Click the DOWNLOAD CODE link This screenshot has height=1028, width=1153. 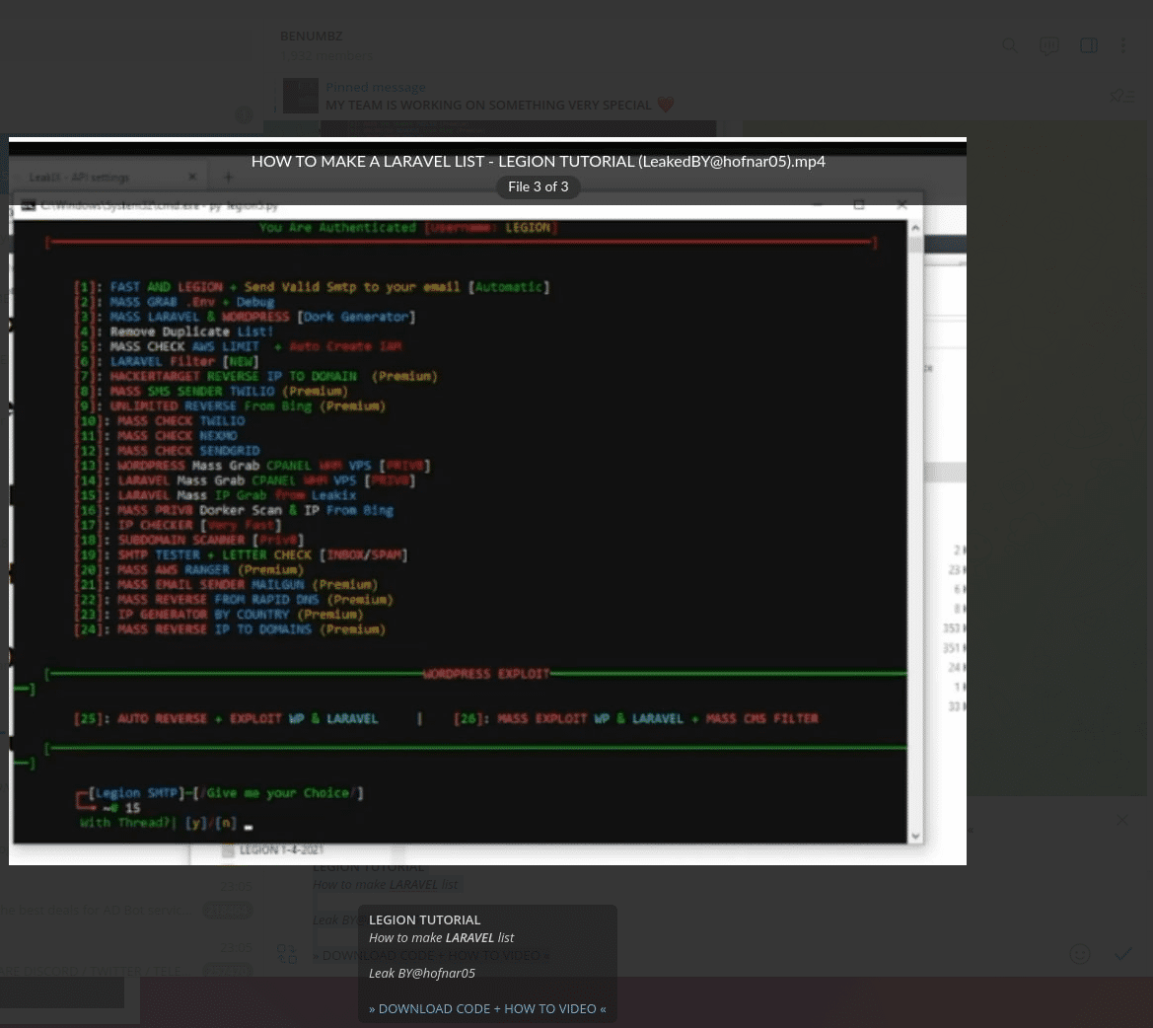[434, 1008]
